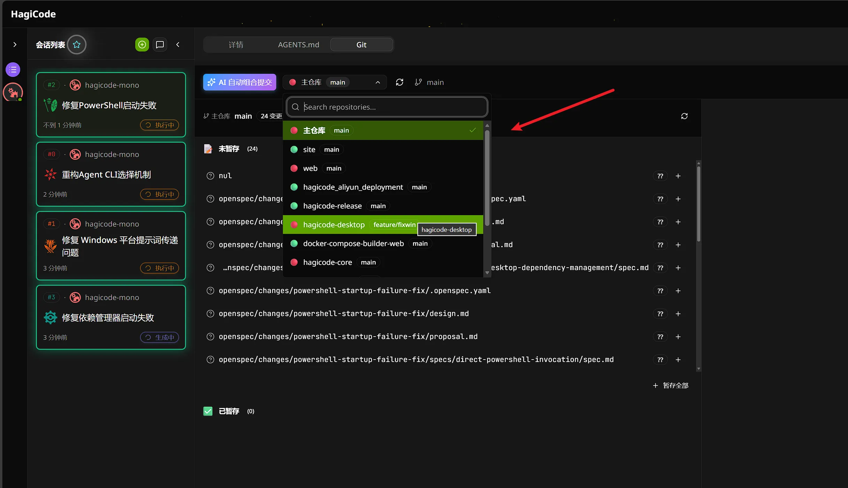
Task: Click the star favorites icon beside 会话列表
Action: (77, 45)
